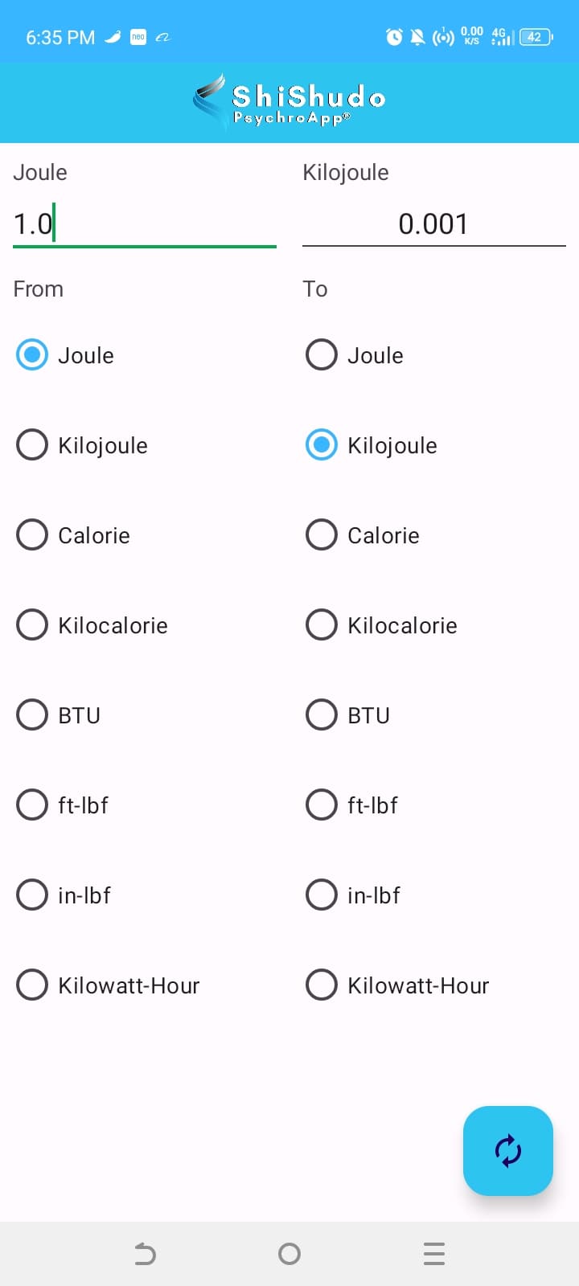Tap the Kilojoule result field
This screenshot has height=1286, width=579.
(x=433, y=223)
